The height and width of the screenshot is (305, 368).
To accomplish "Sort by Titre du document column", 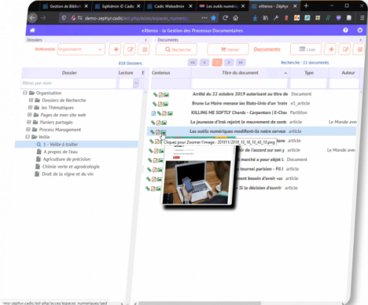I will [x=240, y=73].
